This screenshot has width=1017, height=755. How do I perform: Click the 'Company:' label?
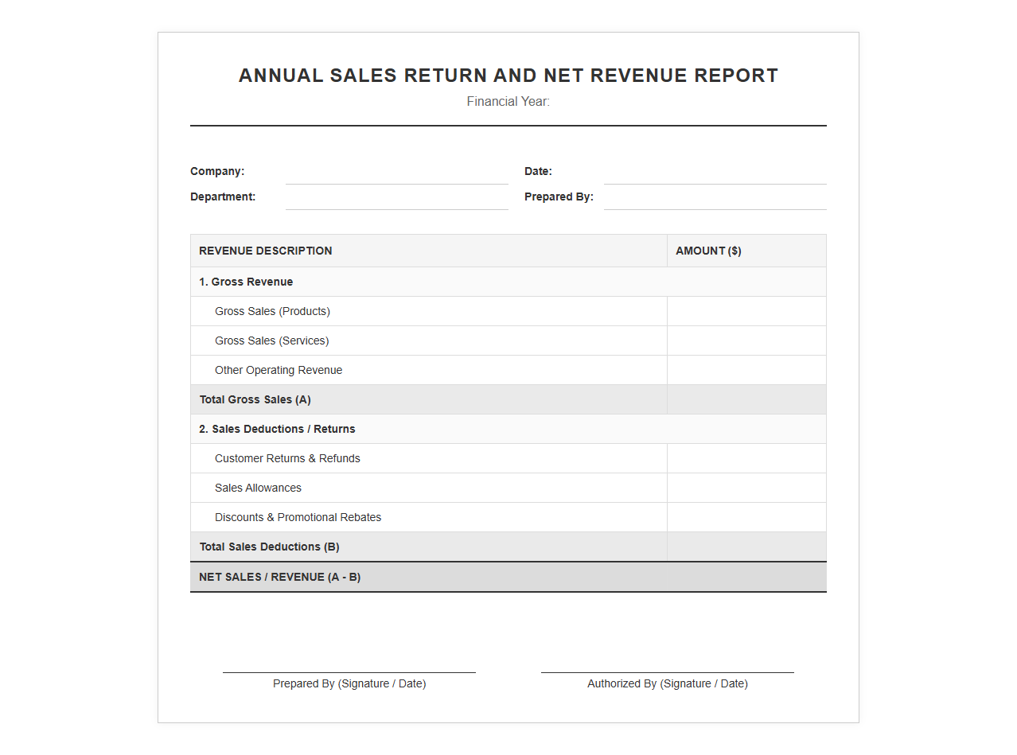pos(217,171)
